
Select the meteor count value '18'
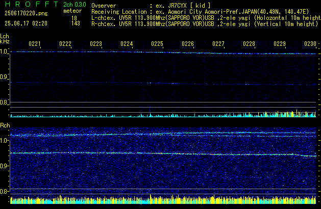coord(74,18)
